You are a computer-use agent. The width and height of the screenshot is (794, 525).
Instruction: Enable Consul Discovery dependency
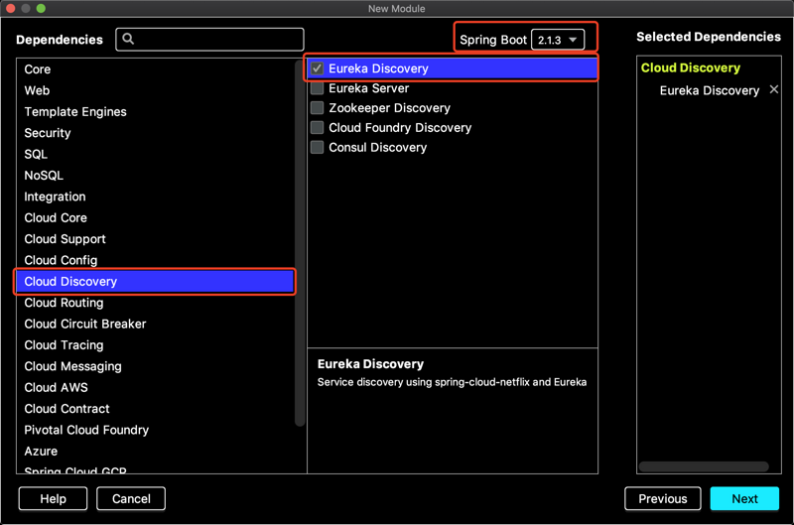(318, 148)
